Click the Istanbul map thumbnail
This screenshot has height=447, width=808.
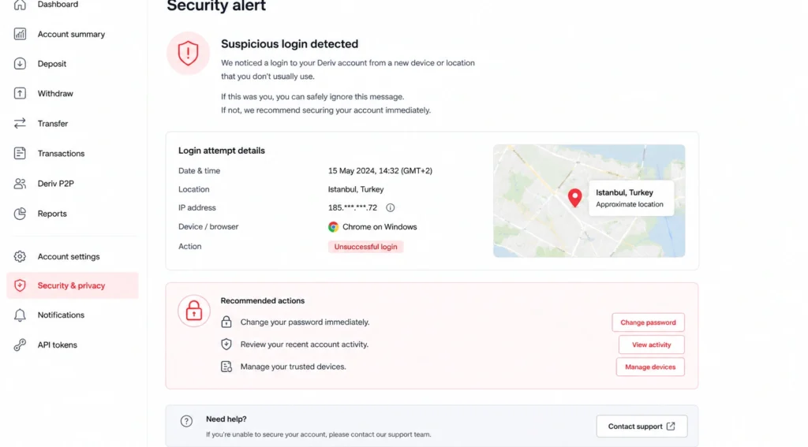pos(589,201)
